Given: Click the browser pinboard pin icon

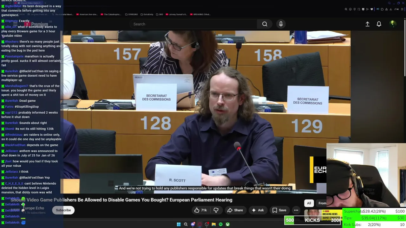Looking at the screenshot, I should click(x=355, y=9).
